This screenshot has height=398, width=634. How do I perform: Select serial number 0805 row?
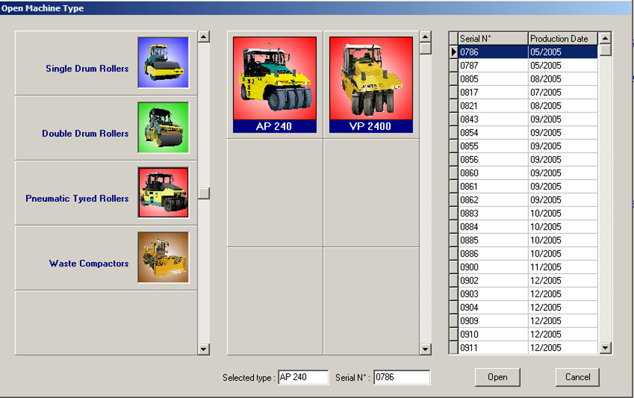[x=493, y=79]
